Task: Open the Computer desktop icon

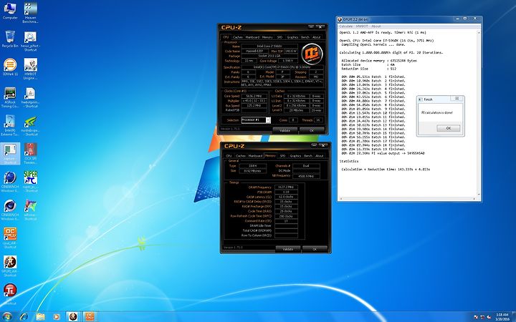Action: (x=10, y=11)
